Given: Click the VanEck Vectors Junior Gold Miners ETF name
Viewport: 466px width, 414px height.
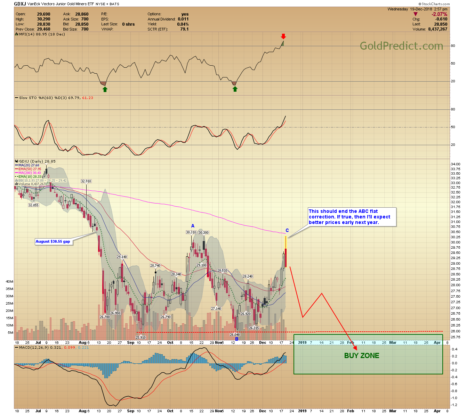Looking at the screenshot, I should 60,4.
